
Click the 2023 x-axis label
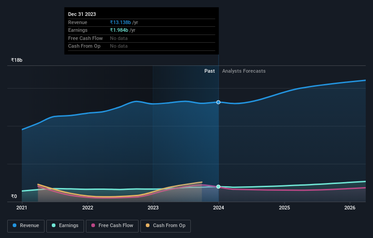153,208
